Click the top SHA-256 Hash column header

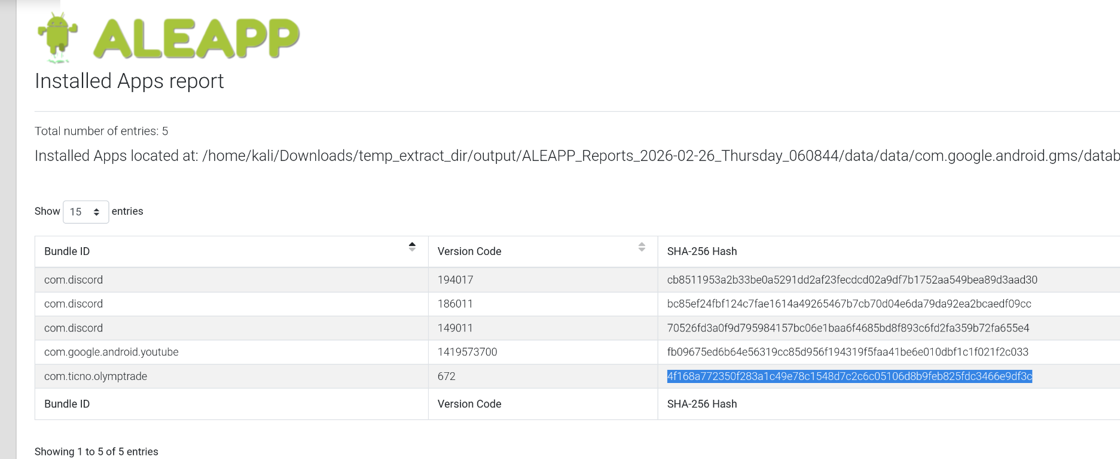point(702,251)
